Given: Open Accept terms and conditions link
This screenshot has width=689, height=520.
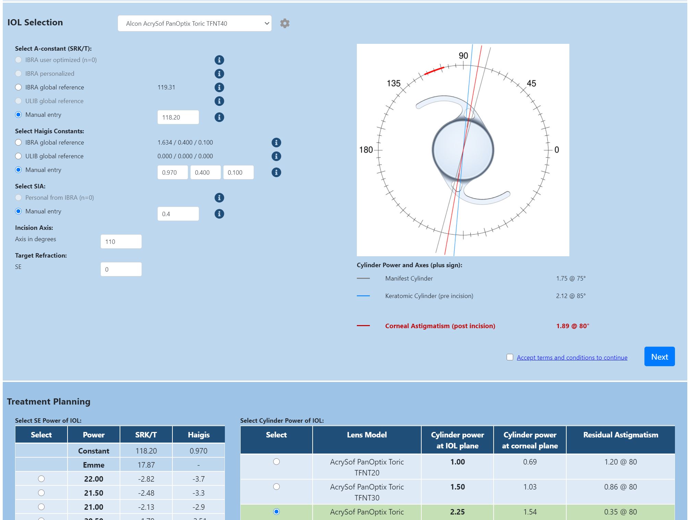Looking at the screenshot, I should pyautogui.click(x=572, y=357).
